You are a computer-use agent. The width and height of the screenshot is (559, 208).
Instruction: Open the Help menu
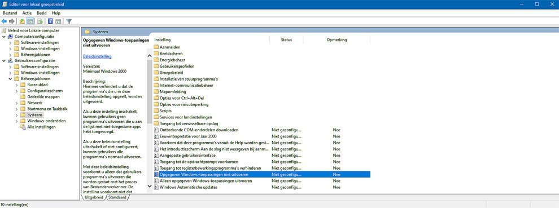pyautogui.click(x=56, y=13)
